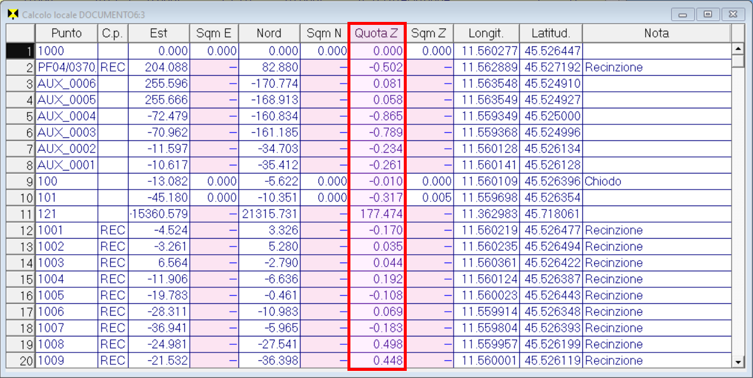The image size is (753, 378).
Task: Click the Chiodo note cell
Action: [x=656, y=181]
